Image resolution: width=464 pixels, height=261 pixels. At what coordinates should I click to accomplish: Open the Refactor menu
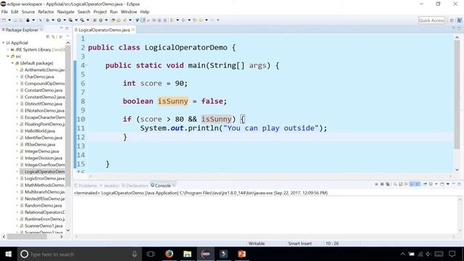46,12
